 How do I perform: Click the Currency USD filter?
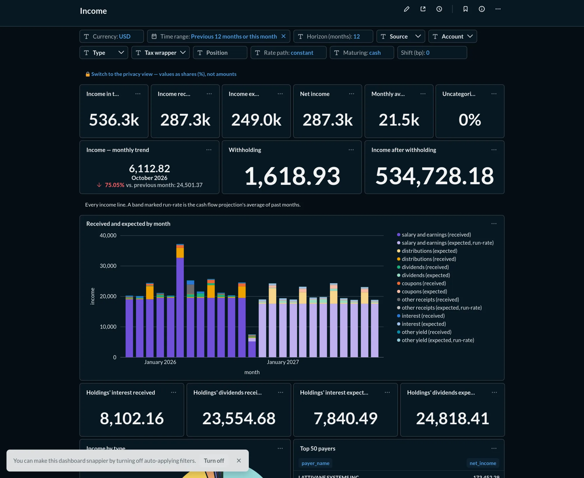[x=112, y=36]
